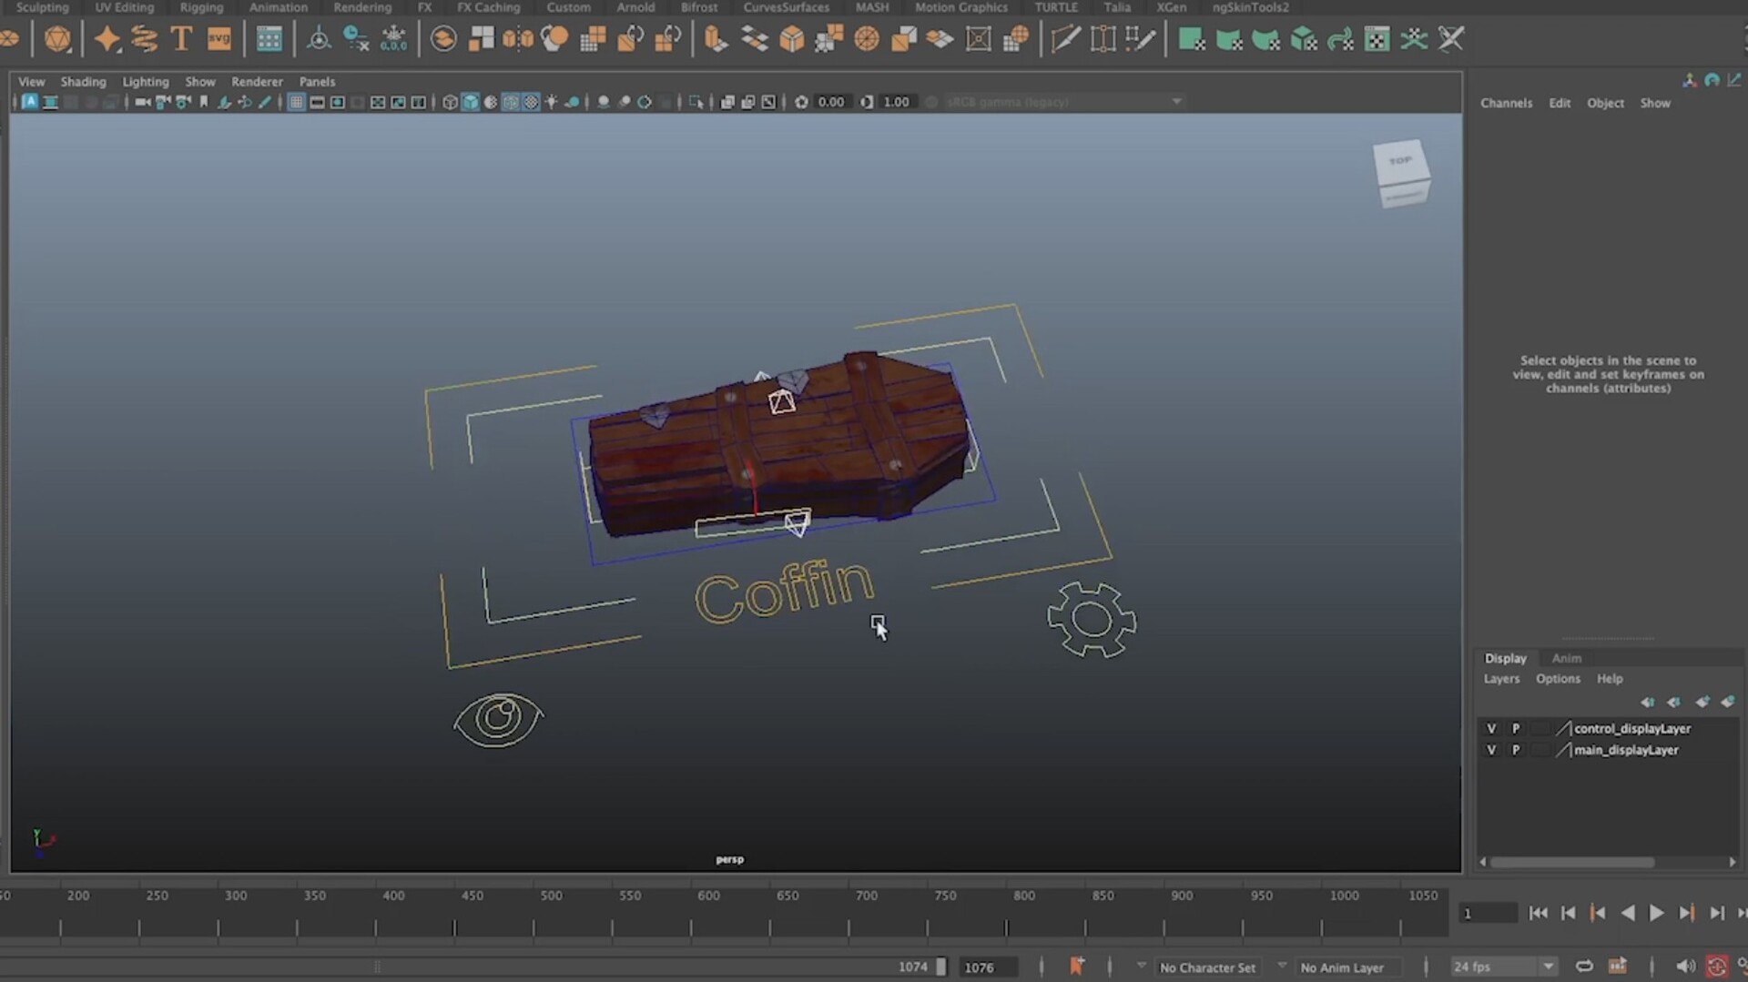Select the Snap to Grid icon
This screenshot has width=1748, height=982.
coord(269,38)
